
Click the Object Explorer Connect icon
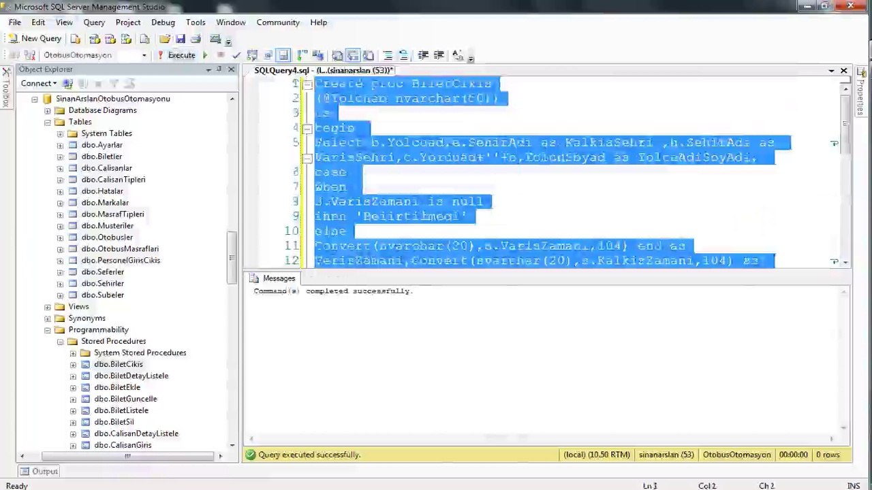[67, 84]
